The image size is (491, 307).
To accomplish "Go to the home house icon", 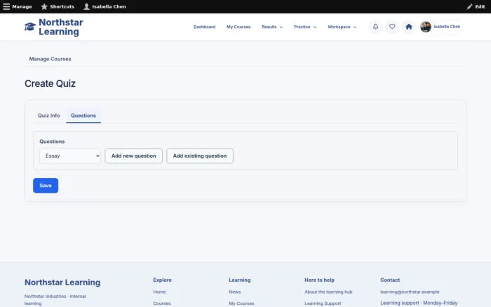I will [x=409, y=27].
